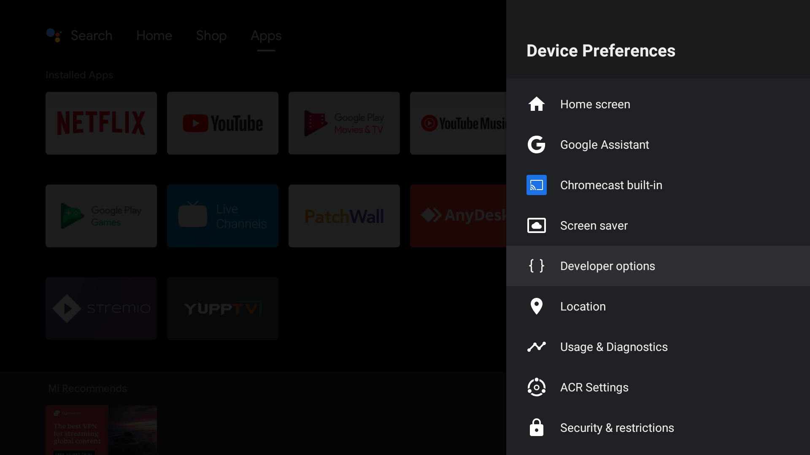Screen dimensions: 810x455
Task: Launch the Netflix app tile
Action: point(101,123)
